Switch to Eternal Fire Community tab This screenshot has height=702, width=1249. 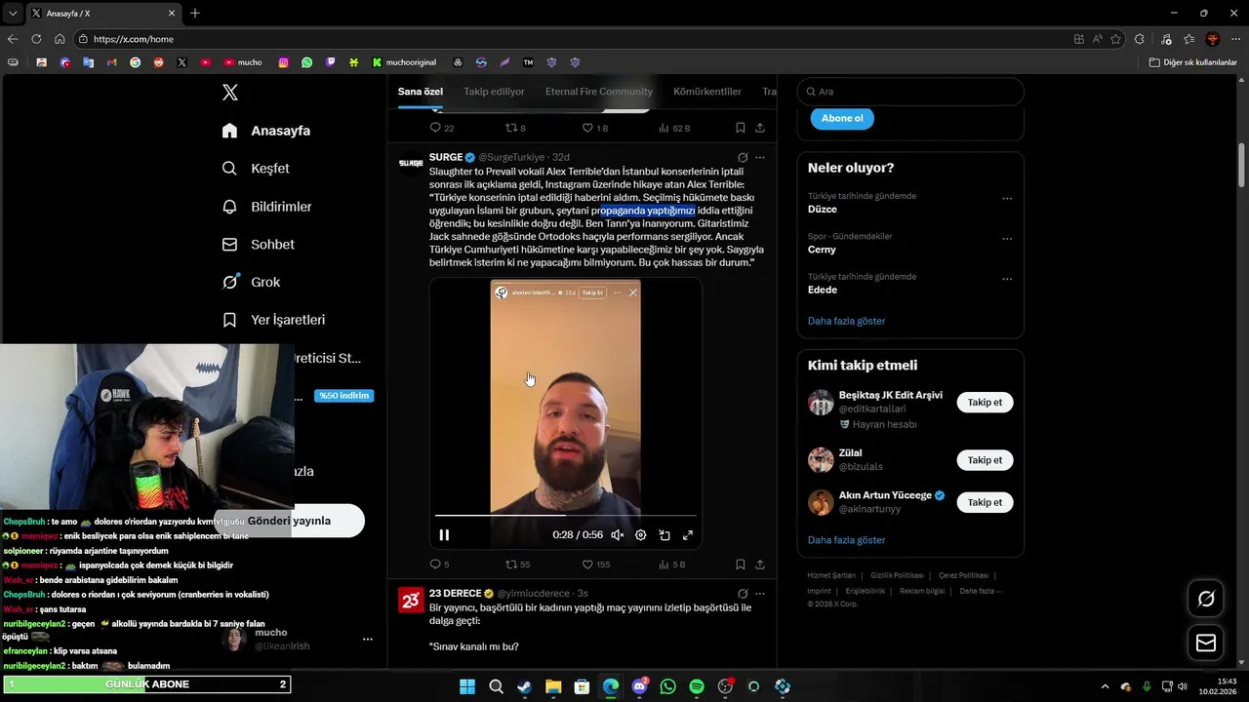tap(599, 92)
